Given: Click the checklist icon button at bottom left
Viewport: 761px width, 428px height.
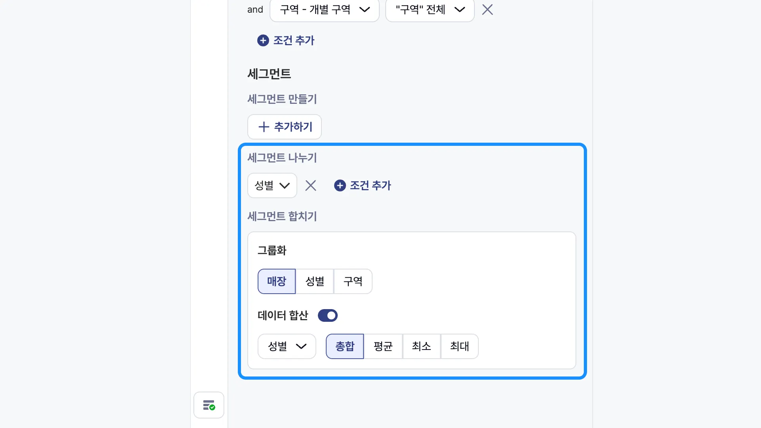Looking at the screenshot, I should (x=209, y=405).
